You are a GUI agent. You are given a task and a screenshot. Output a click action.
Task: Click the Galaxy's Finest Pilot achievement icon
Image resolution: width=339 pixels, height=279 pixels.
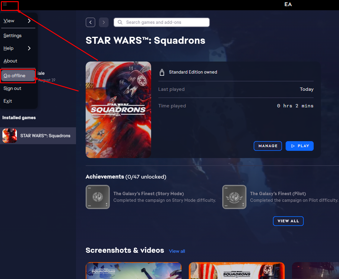coord(234,197)
